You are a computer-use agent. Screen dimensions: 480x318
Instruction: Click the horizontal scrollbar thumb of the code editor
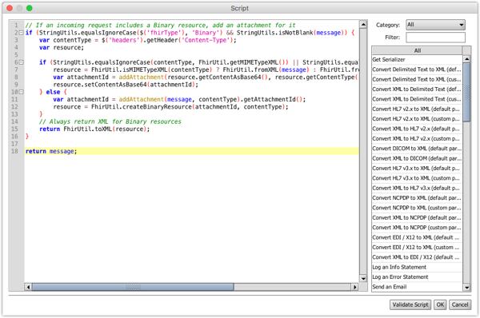(133, 287)
